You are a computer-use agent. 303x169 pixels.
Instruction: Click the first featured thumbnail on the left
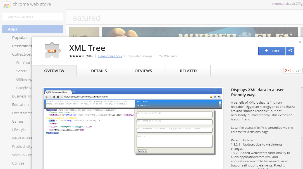click(84, 32)
